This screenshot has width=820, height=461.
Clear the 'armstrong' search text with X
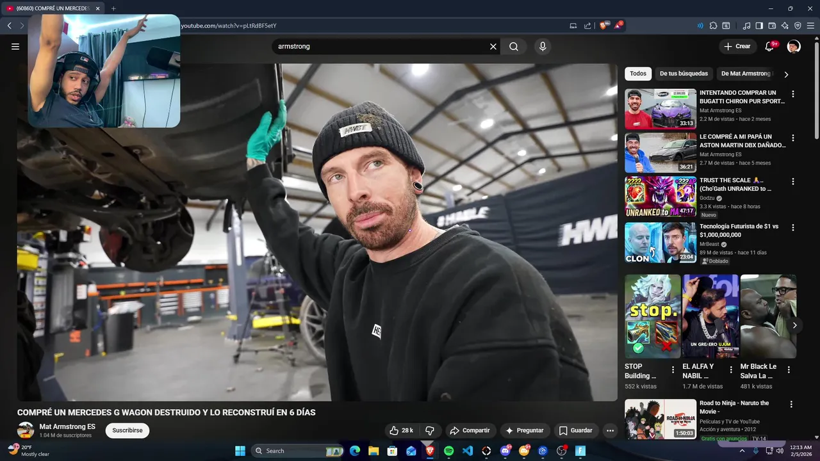point(493,47)
